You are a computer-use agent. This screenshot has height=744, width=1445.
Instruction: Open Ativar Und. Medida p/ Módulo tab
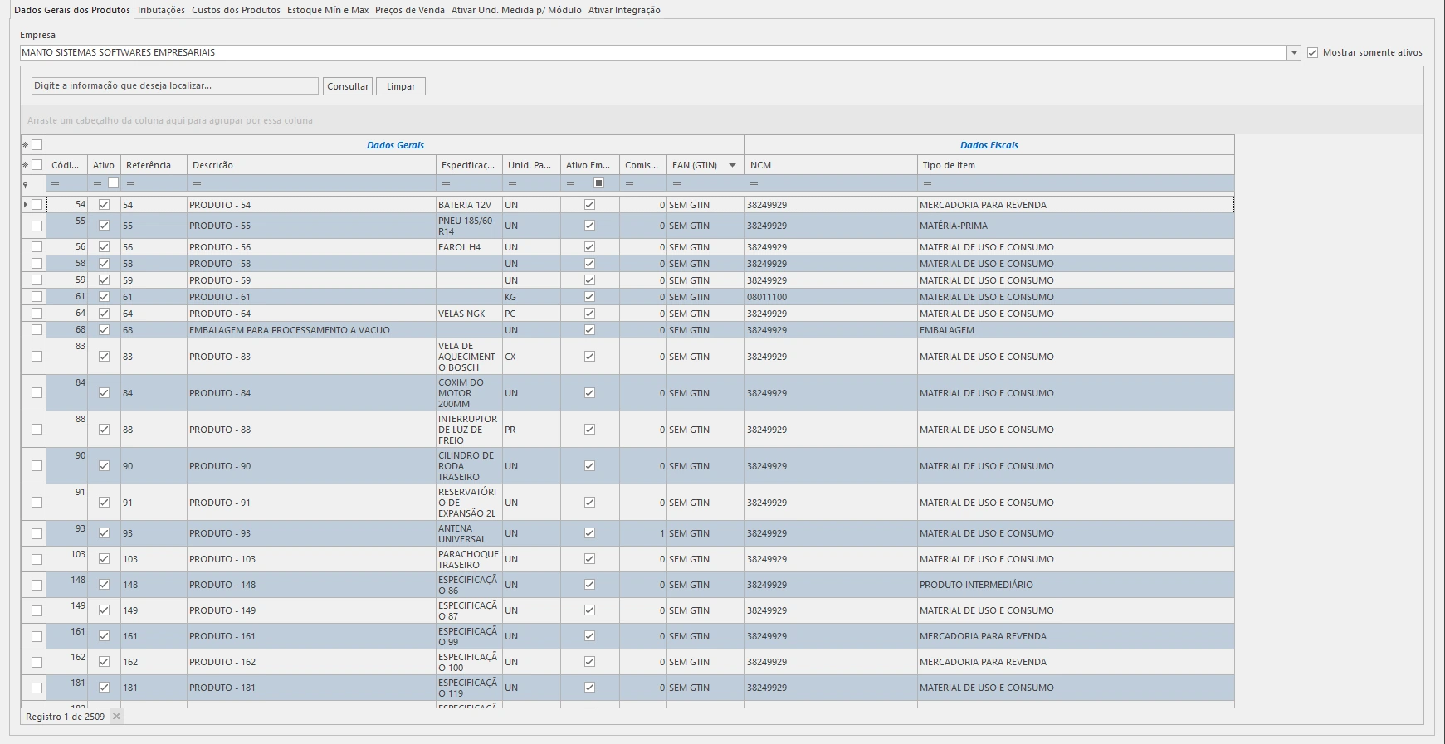click(x=516, y=10)
